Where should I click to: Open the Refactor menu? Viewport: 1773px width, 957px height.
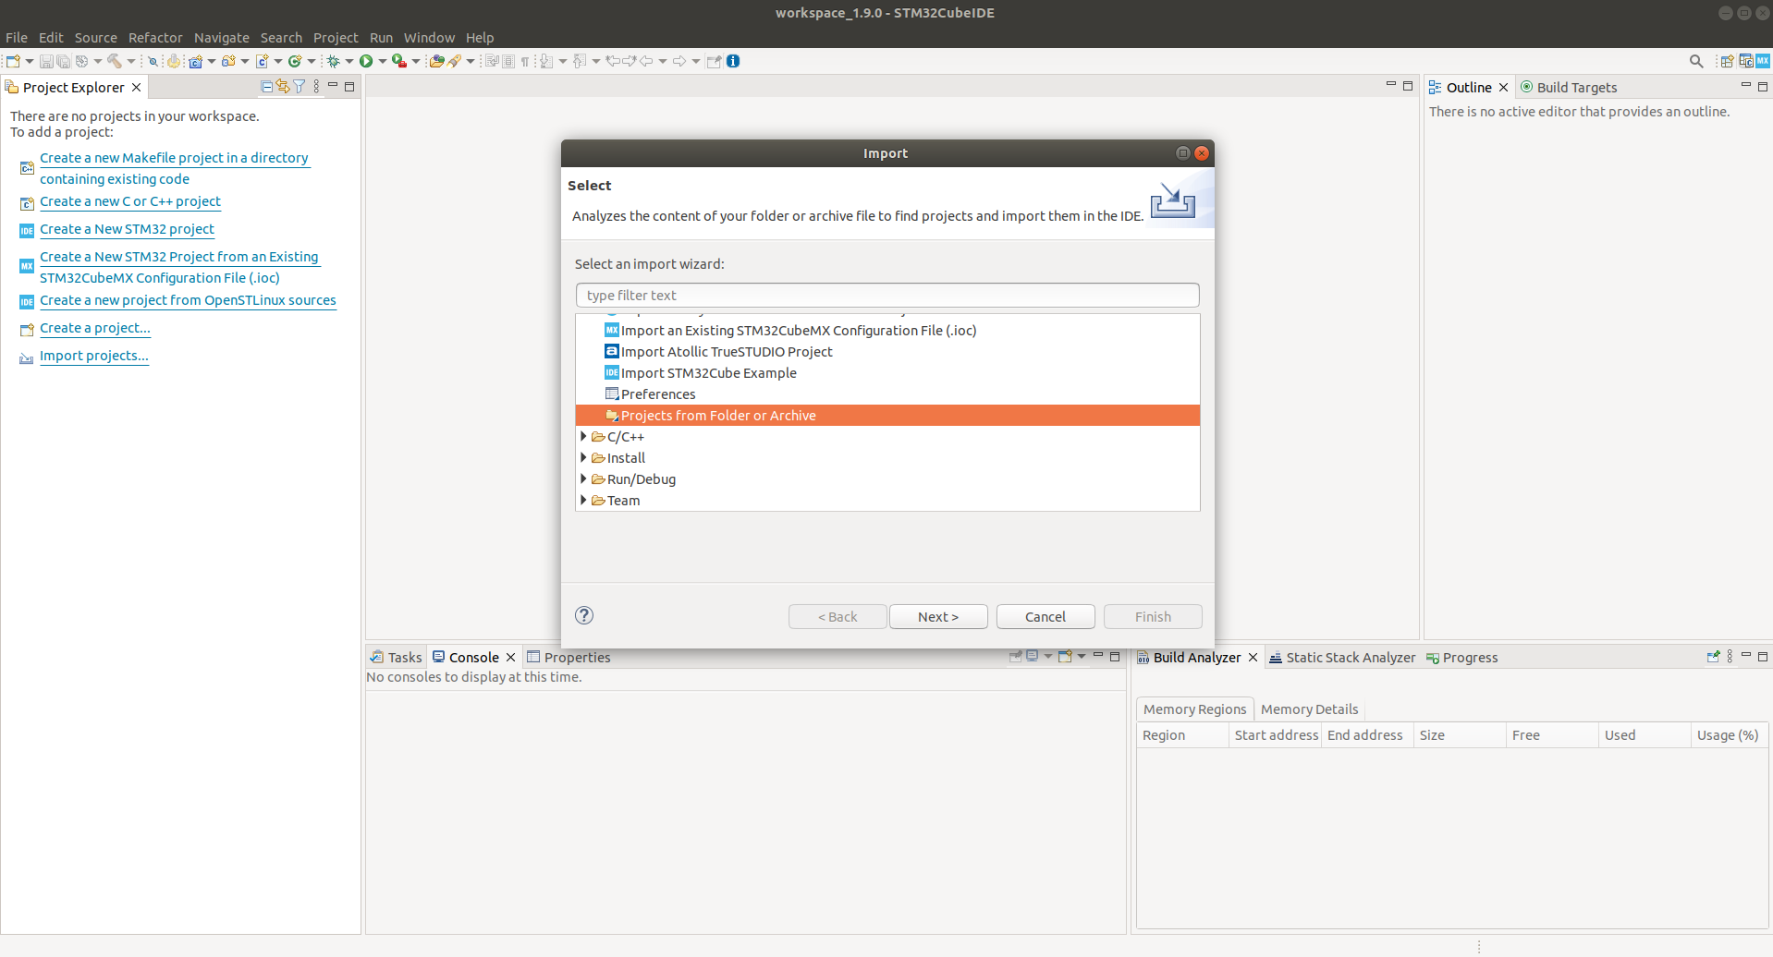coord(155,38)
